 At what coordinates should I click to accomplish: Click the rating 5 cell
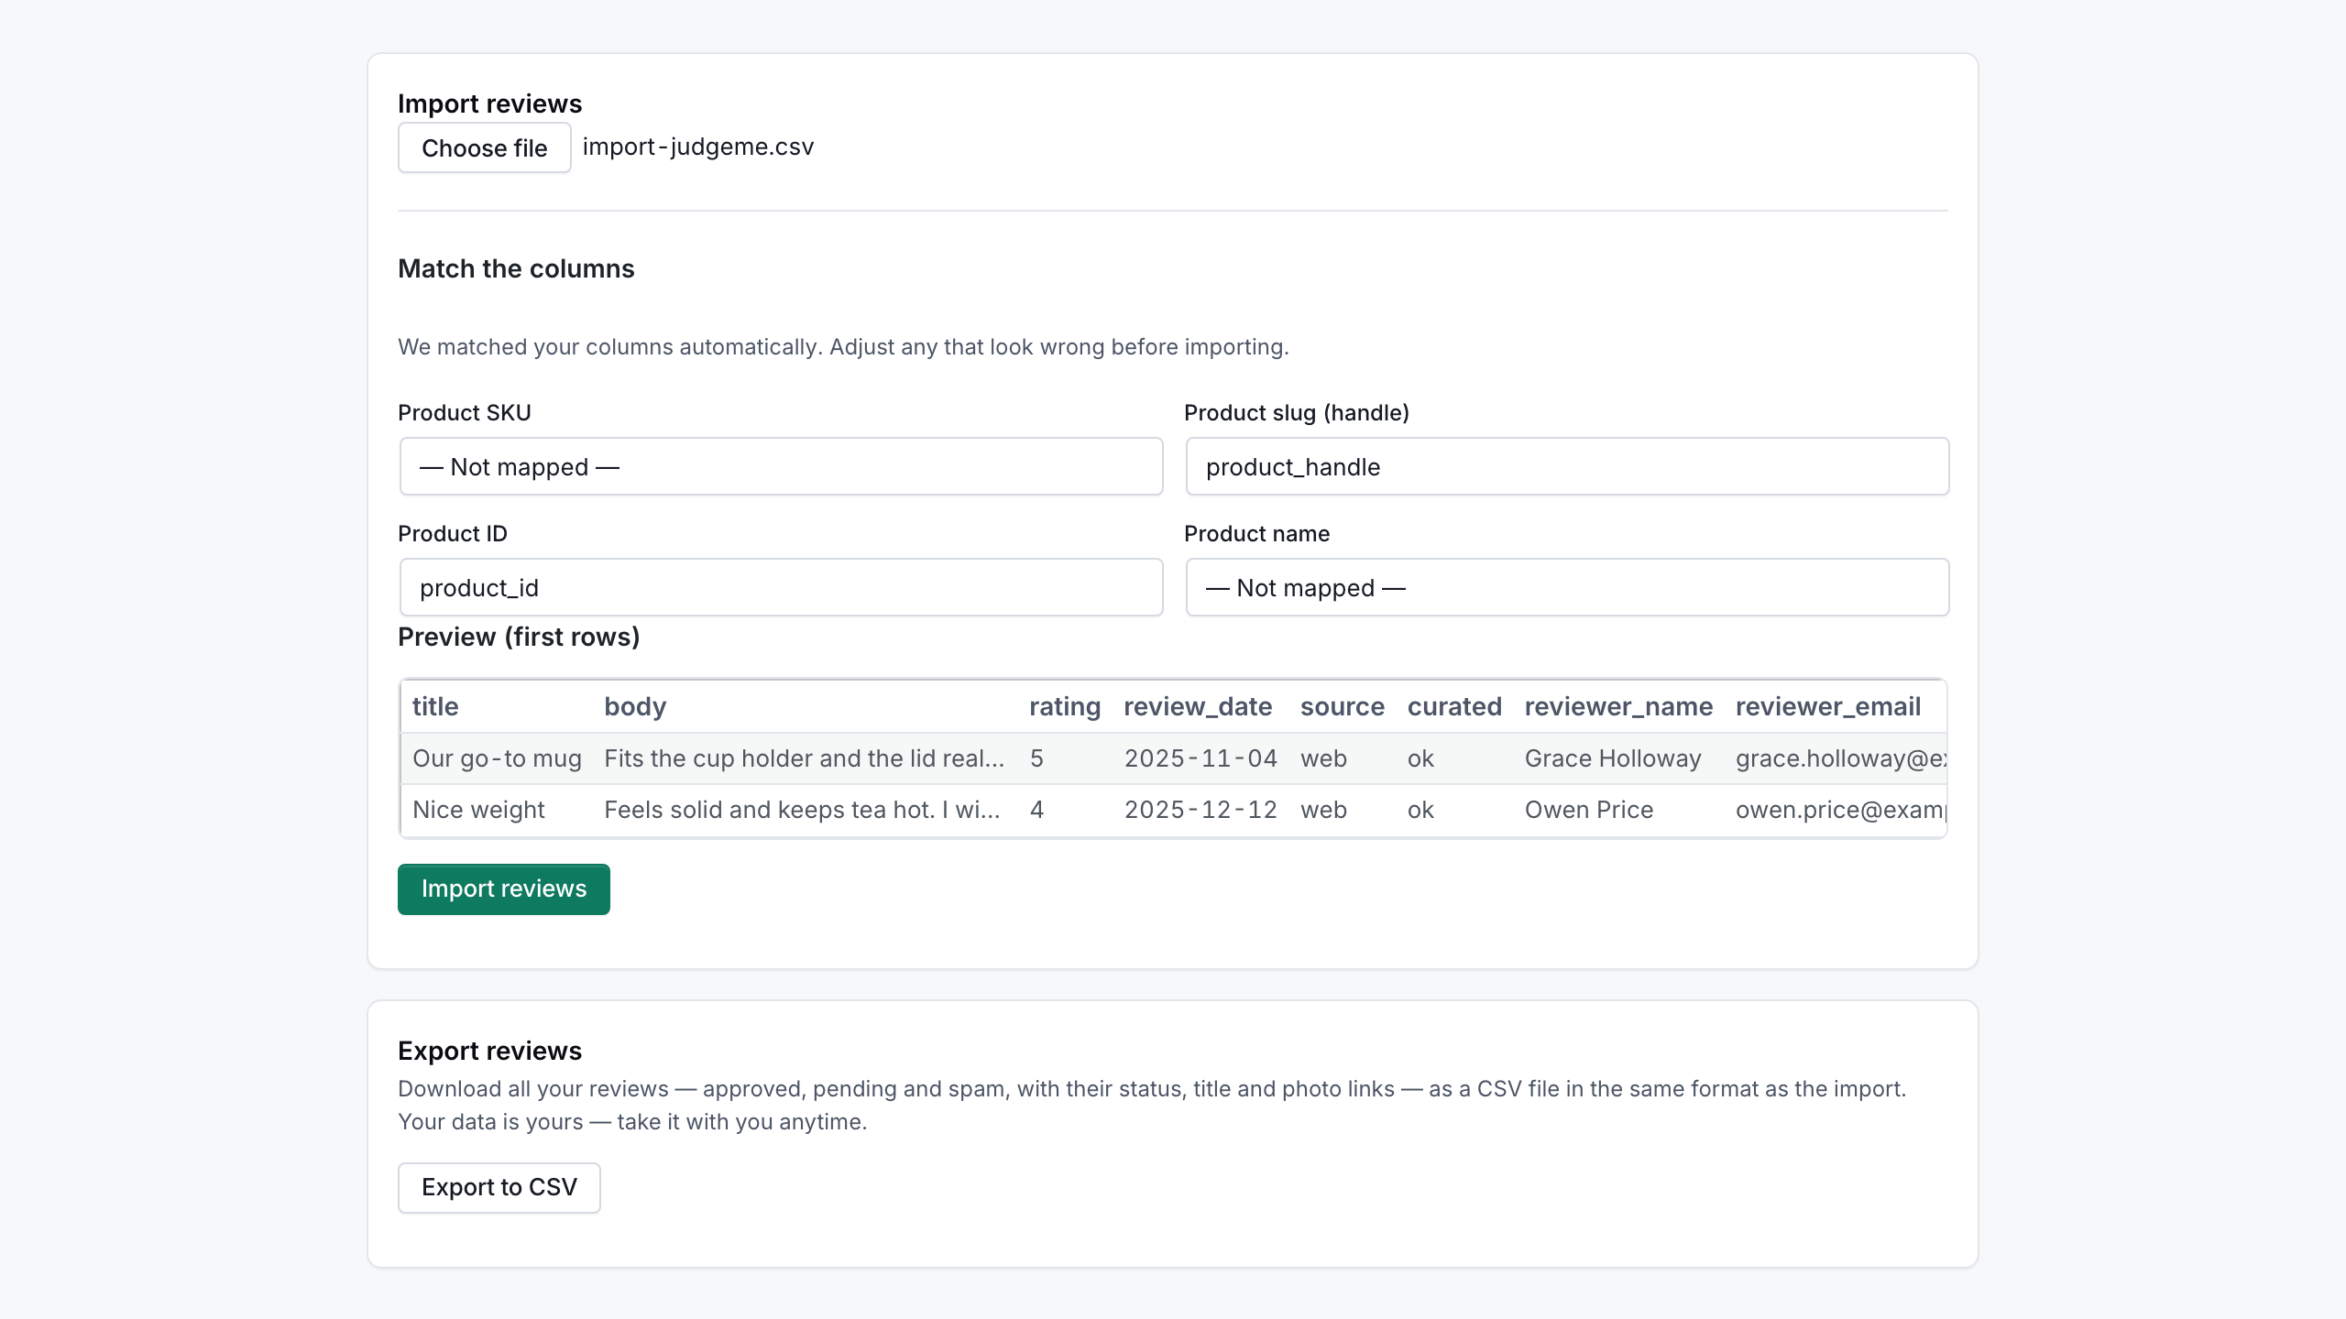point(1065,758)
